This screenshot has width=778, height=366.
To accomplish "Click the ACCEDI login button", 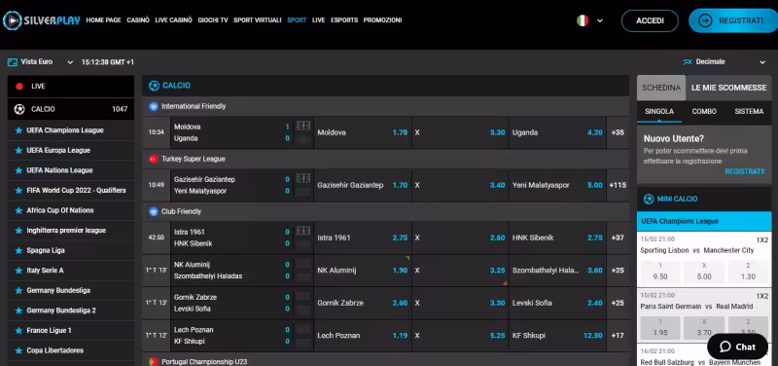I will click(650, 20).
